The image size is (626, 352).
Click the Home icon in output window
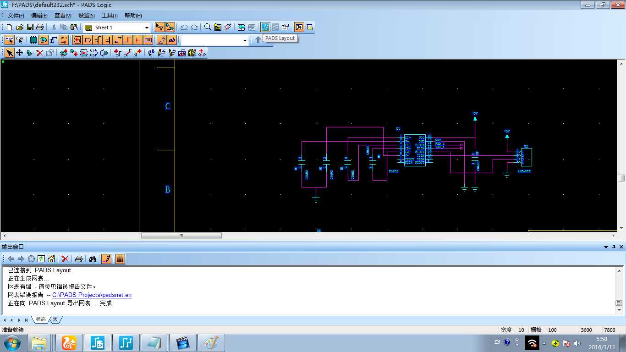51,259
